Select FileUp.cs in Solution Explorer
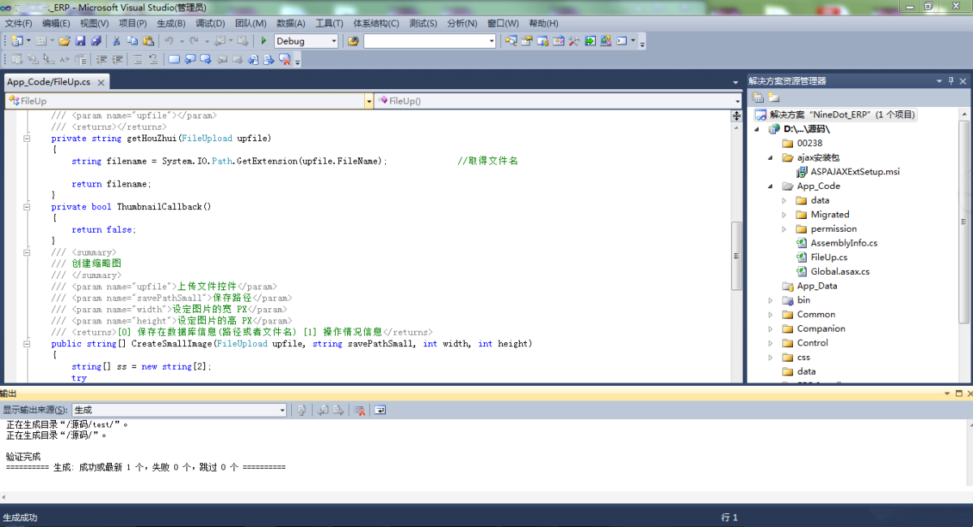973x527 pixels. (829, 257)
